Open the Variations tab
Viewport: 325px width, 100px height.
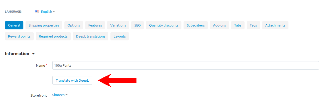coord(118,25)
